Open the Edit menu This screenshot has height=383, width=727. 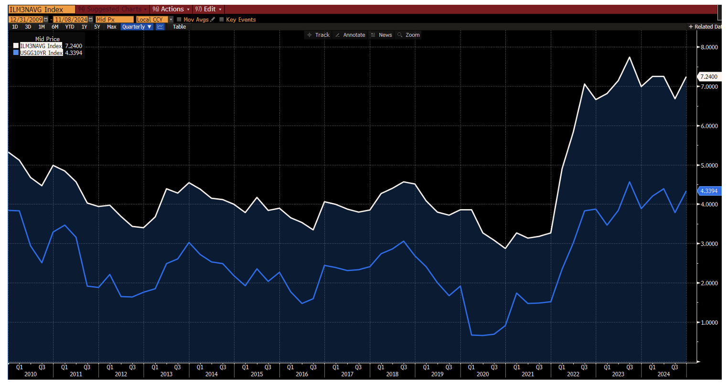209,9
